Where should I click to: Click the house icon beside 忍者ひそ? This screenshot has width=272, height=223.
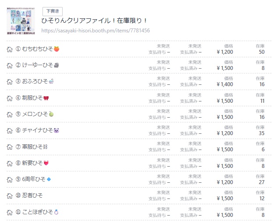(10, 196)
